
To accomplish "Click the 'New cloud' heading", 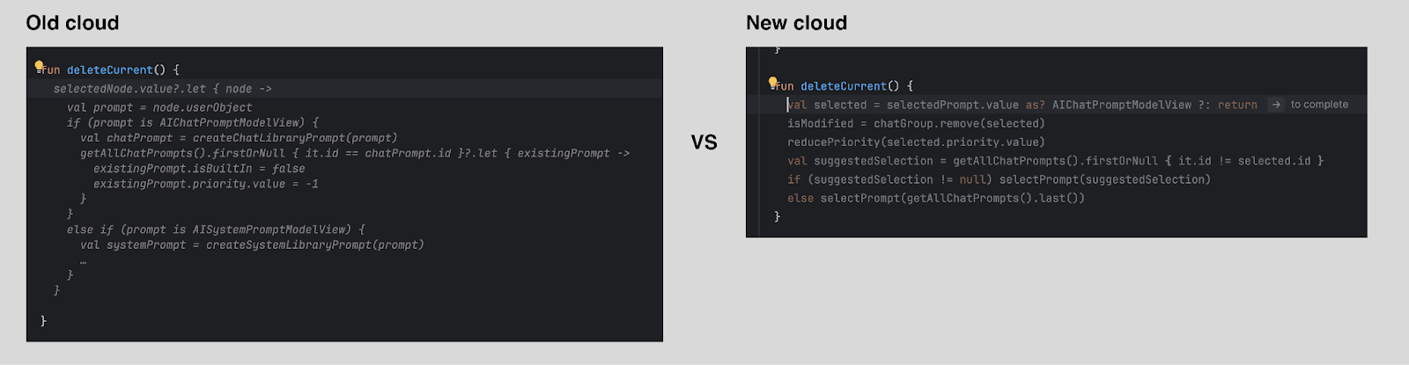I will coord(796,23).
